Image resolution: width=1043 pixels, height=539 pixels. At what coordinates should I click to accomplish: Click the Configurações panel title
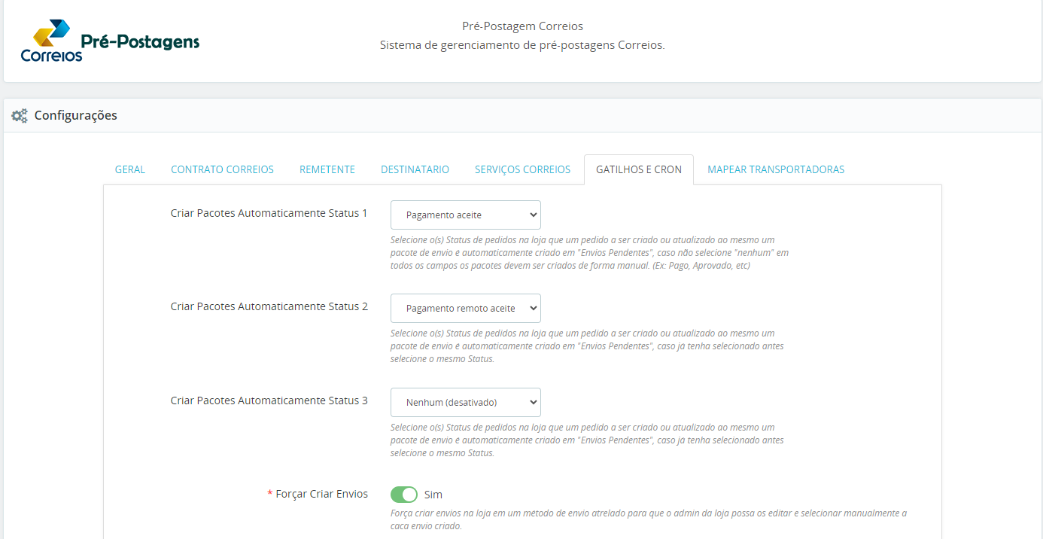point(76,115)
